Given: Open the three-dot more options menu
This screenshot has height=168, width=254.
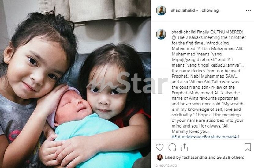Looking at the screenshot, I should [248, 10].
